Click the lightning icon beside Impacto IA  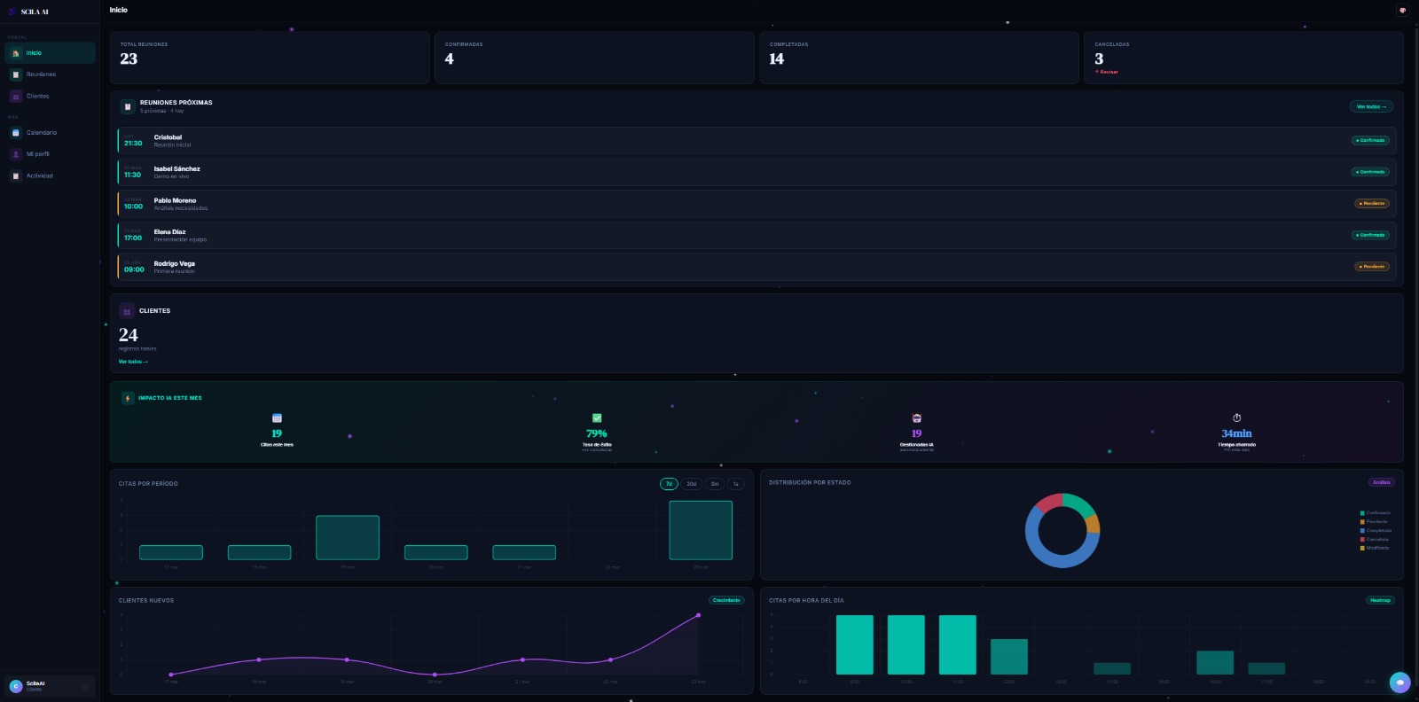[x=128, y=398]
